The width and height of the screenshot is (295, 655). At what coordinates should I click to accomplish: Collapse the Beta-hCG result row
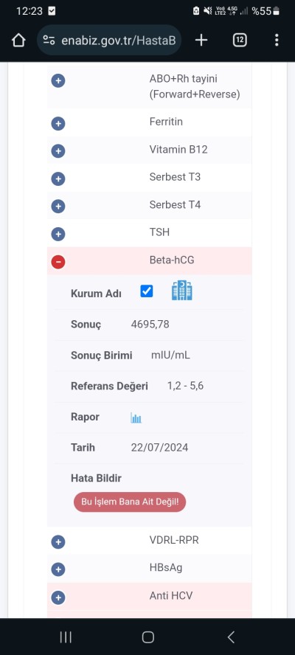click(x=58, y=262)
